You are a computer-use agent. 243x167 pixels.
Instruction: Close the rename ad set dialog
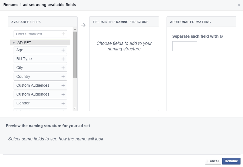tap(239, 5)
